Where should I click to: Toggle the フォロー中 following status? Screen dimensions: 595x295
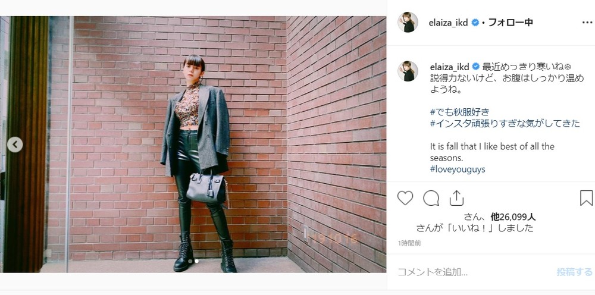pos(511,23)
